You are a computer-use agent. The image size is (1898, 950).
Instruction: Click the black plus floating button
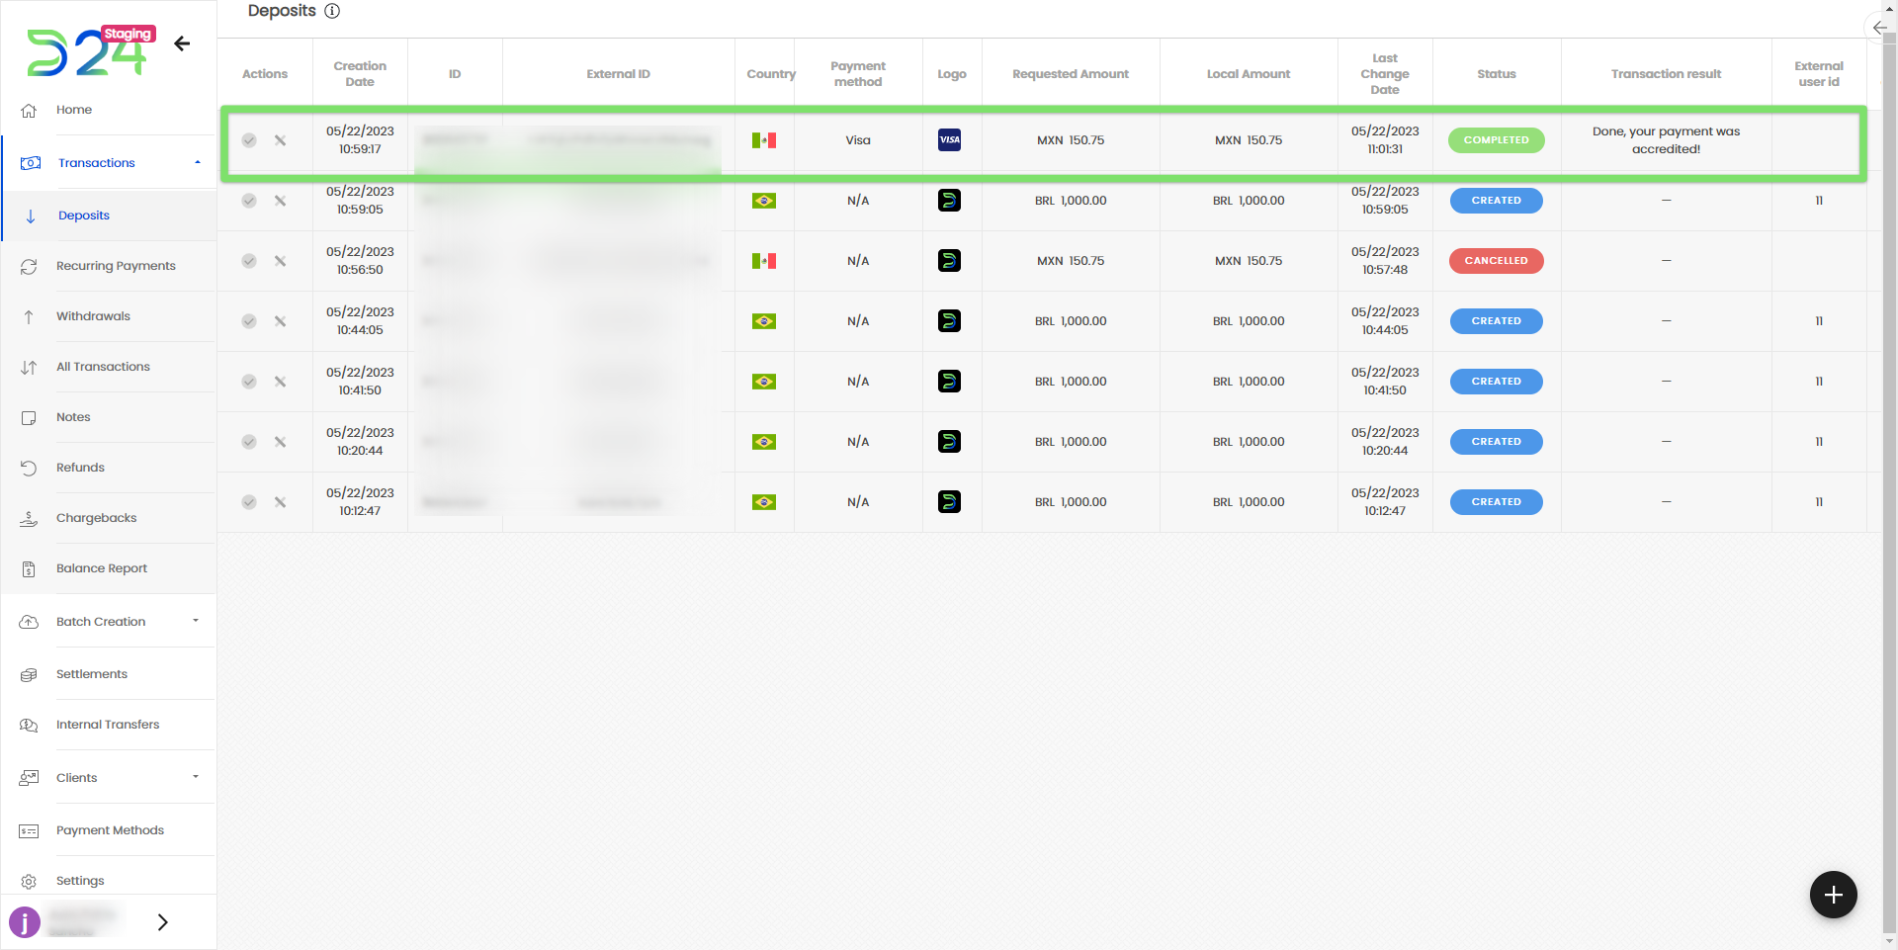1833,895
